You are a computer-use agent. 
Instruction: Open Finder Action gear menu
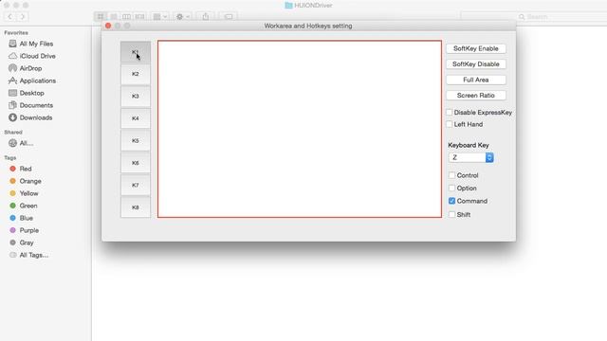pyautogui.click(x=183, y=17)
